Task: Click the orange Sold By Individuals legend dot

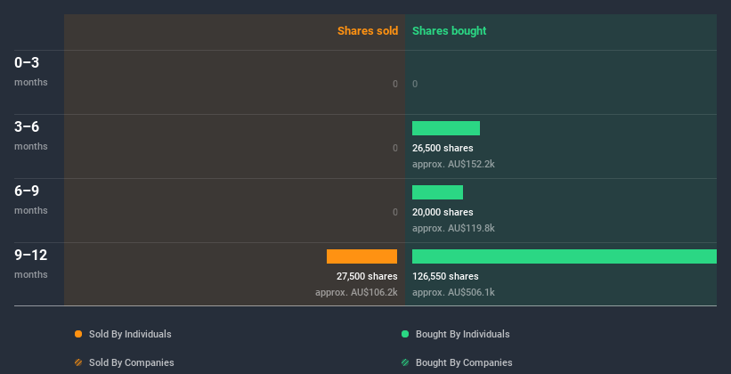Action: click(x=78, y=334)
